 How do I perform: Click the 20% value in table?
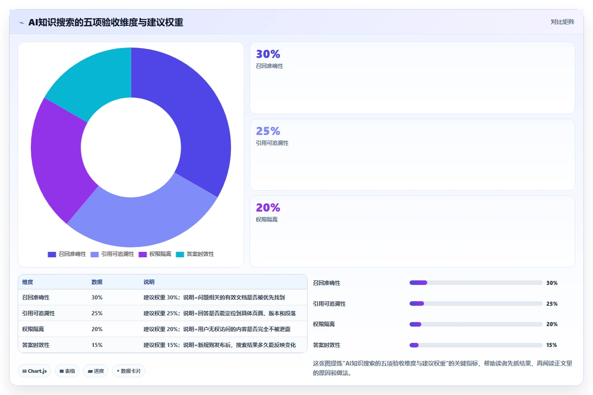97,329
